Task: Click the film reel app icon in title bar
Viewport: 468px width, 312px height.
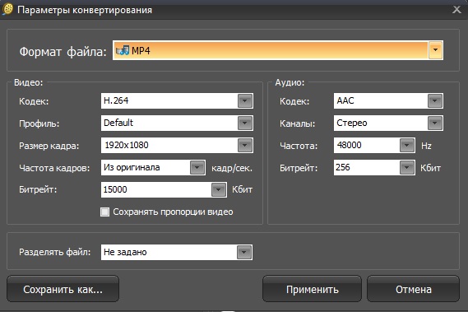Action: [x=7, y=9]
